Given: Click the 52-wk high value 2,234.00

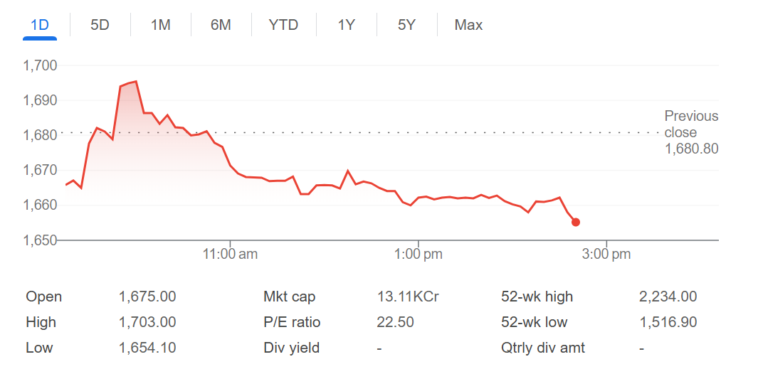Looking at the screenshot, I should point(668,296).
